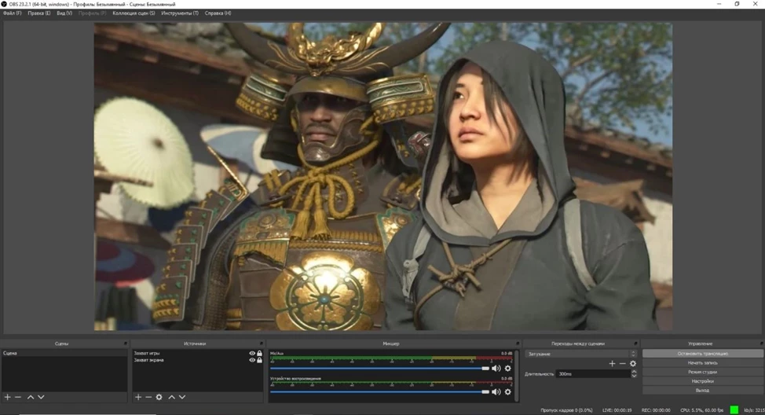Open the Правка menu
Screen dimensions: 765x415
point(39,13)
